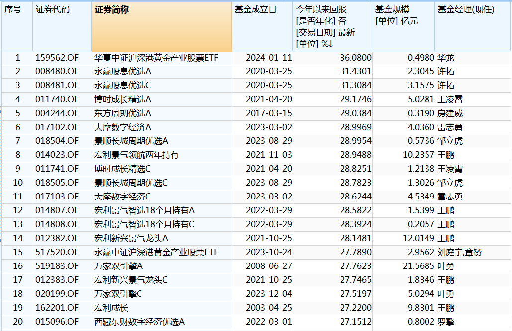
Task: Click row number 13 cell
Action: tap(17, 224)
